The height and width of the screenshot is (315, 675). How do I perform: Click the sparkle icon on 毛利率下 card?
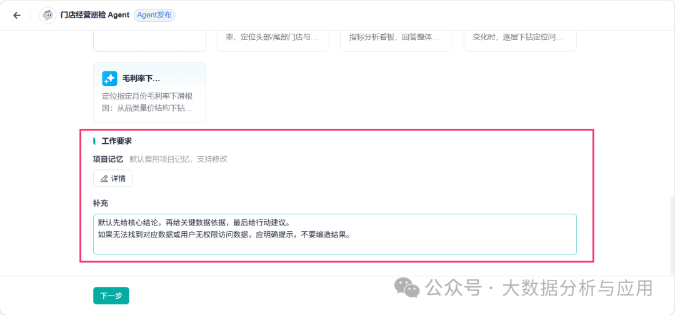click(x=109, y=78)
